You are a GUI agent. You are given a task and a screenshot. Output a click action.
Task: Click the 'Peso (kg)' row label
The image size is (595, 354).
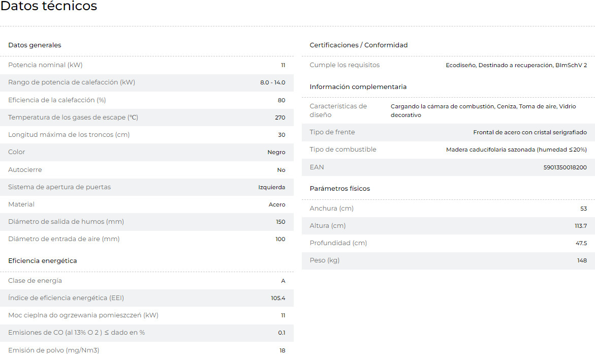coord(325,260)
